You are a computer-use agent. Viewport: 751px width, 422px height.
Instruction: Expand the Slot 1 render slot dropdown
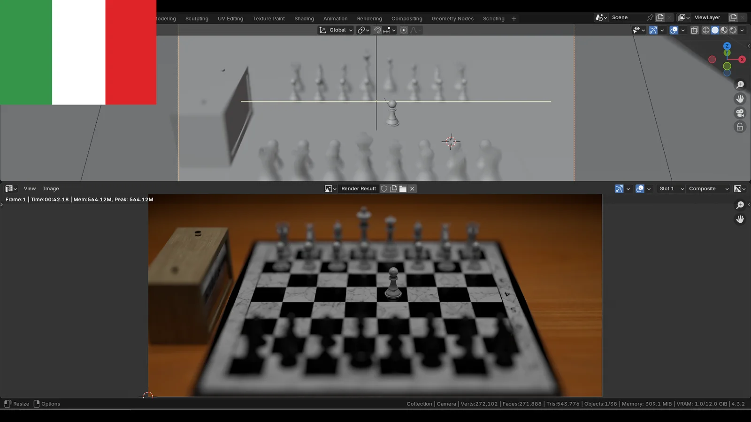(x=671, y=188)
